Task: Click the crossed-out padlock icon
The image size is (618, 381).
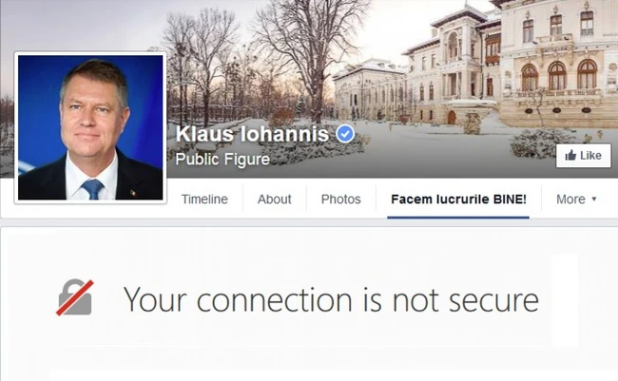Action: 75,297
